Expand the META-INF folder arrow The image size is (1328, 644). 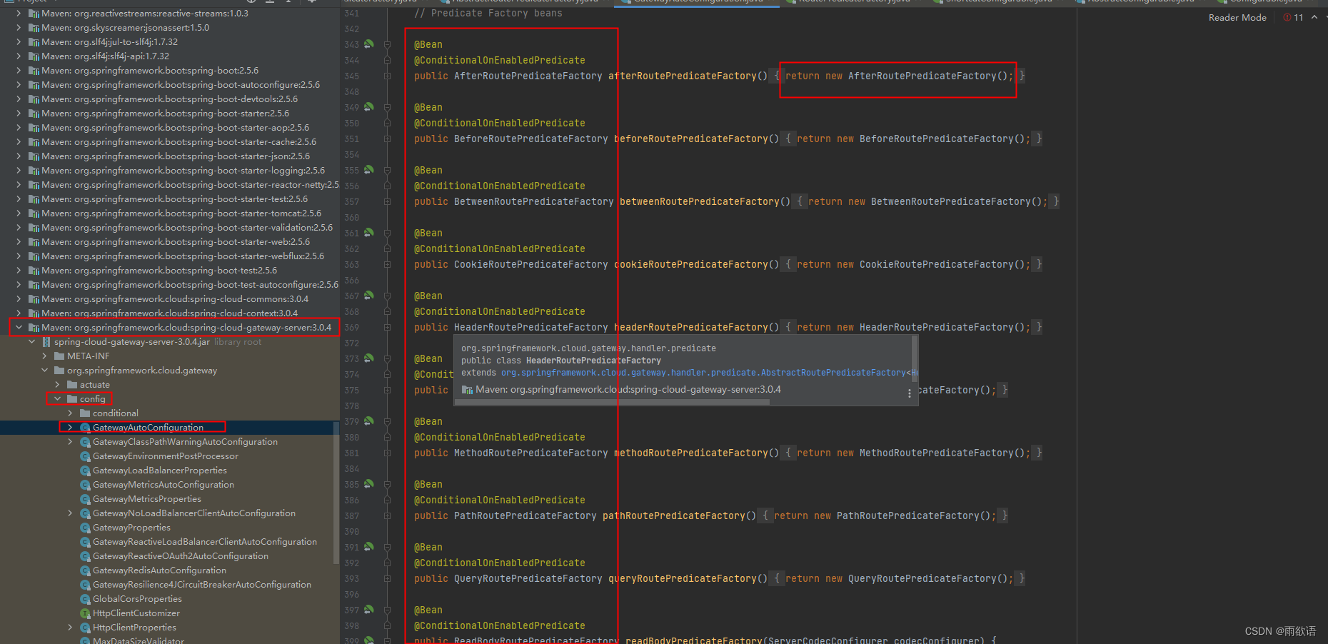click(x=44, y=356)
